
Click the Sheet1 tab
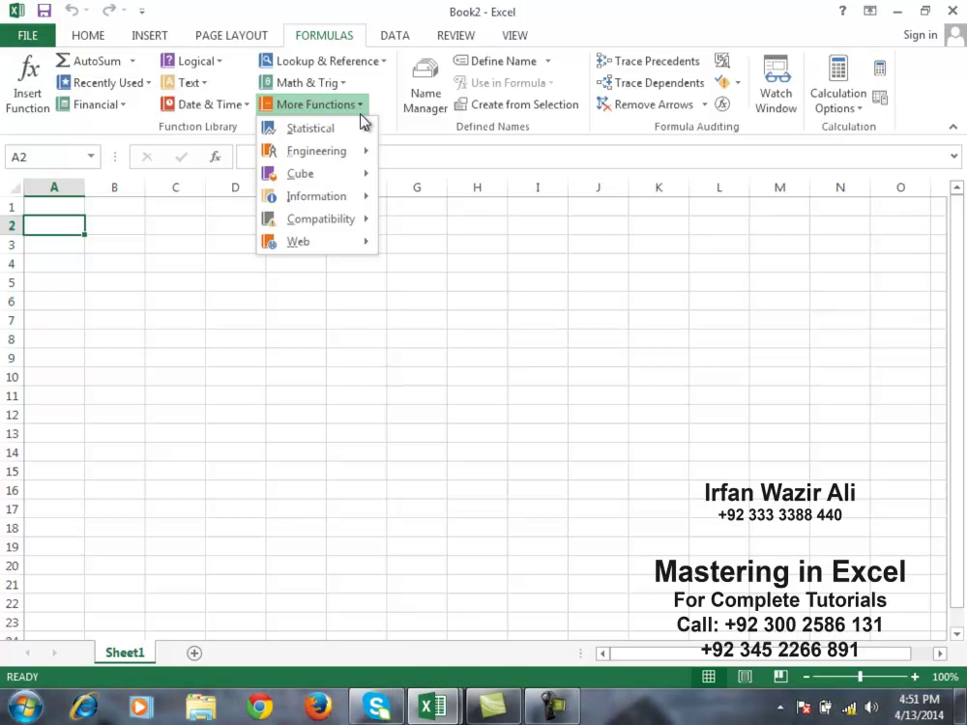(125, 652)
